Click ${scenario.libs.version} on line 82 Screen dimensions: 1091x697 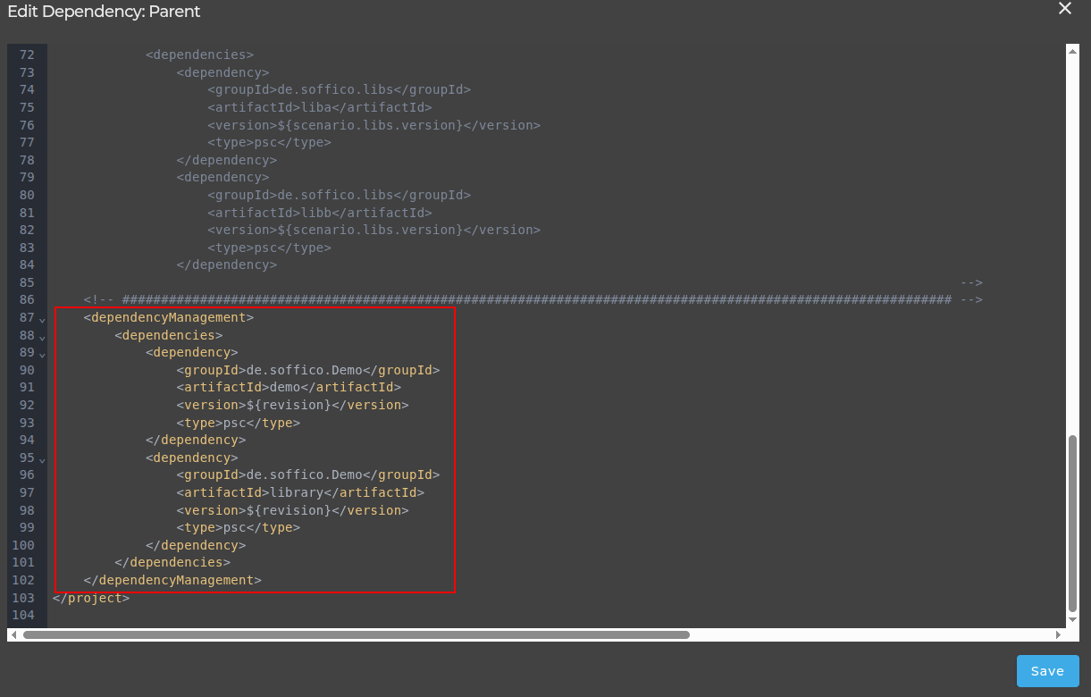(x=370, y=230)
